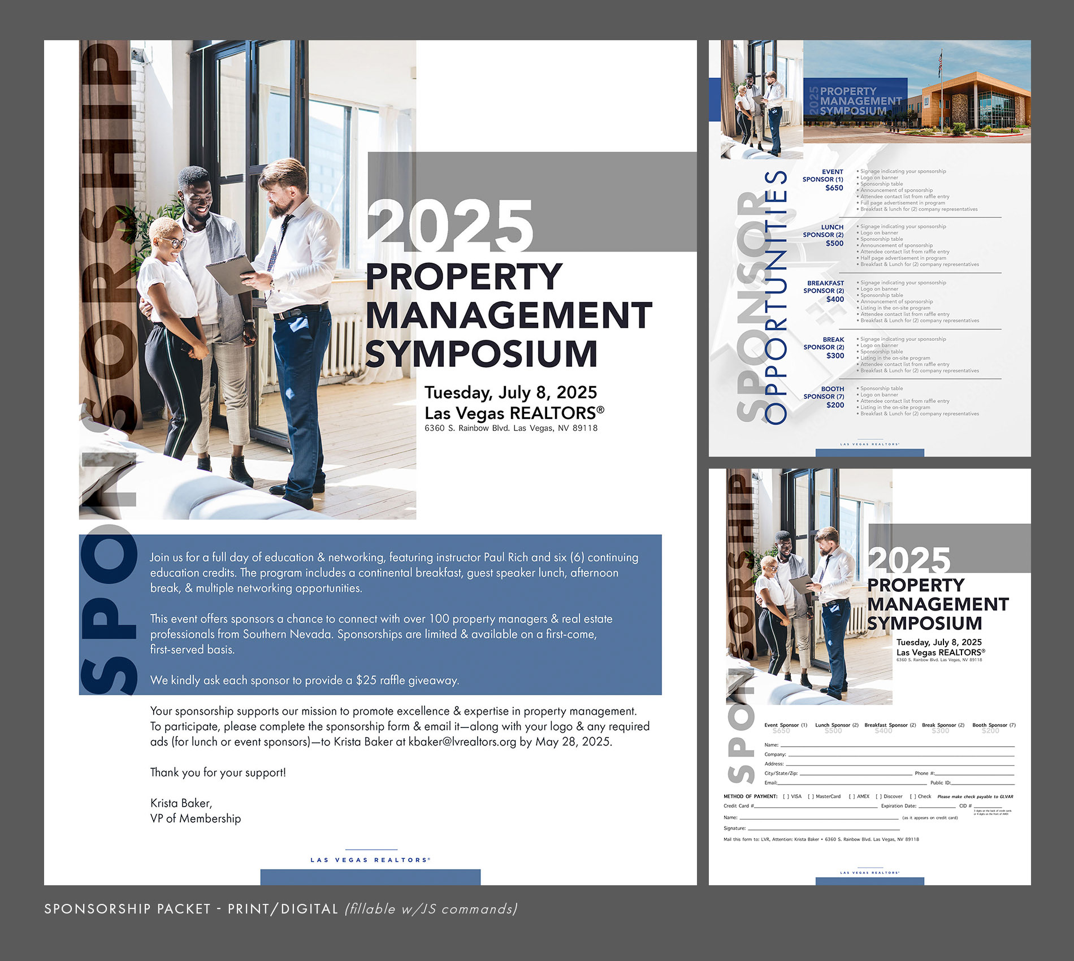Click 'Join us for a full day' paragraph
Image resolution: width=1074 pixels, height=961 pixels.
click(394, 573)
